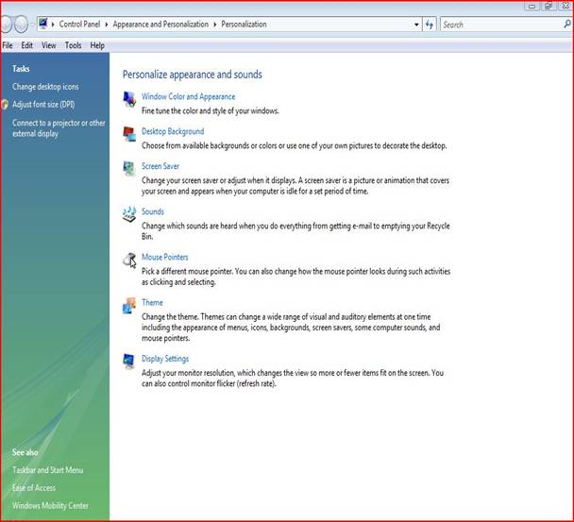
Task: Open the View menu
Action: coord(49,45)
